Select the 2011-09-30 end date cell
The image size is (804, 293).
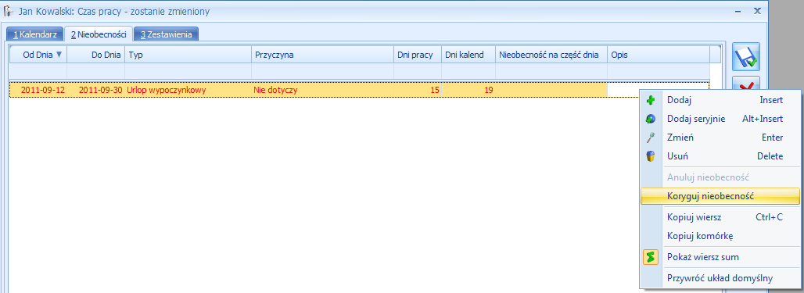click(96, 90)
